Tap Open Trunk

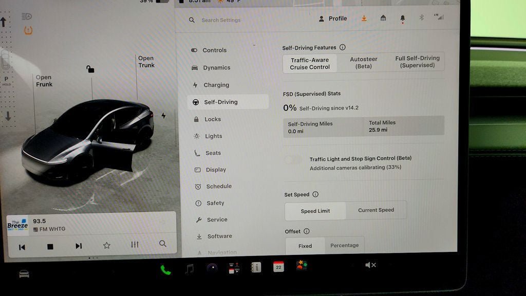tap(146, 62)
